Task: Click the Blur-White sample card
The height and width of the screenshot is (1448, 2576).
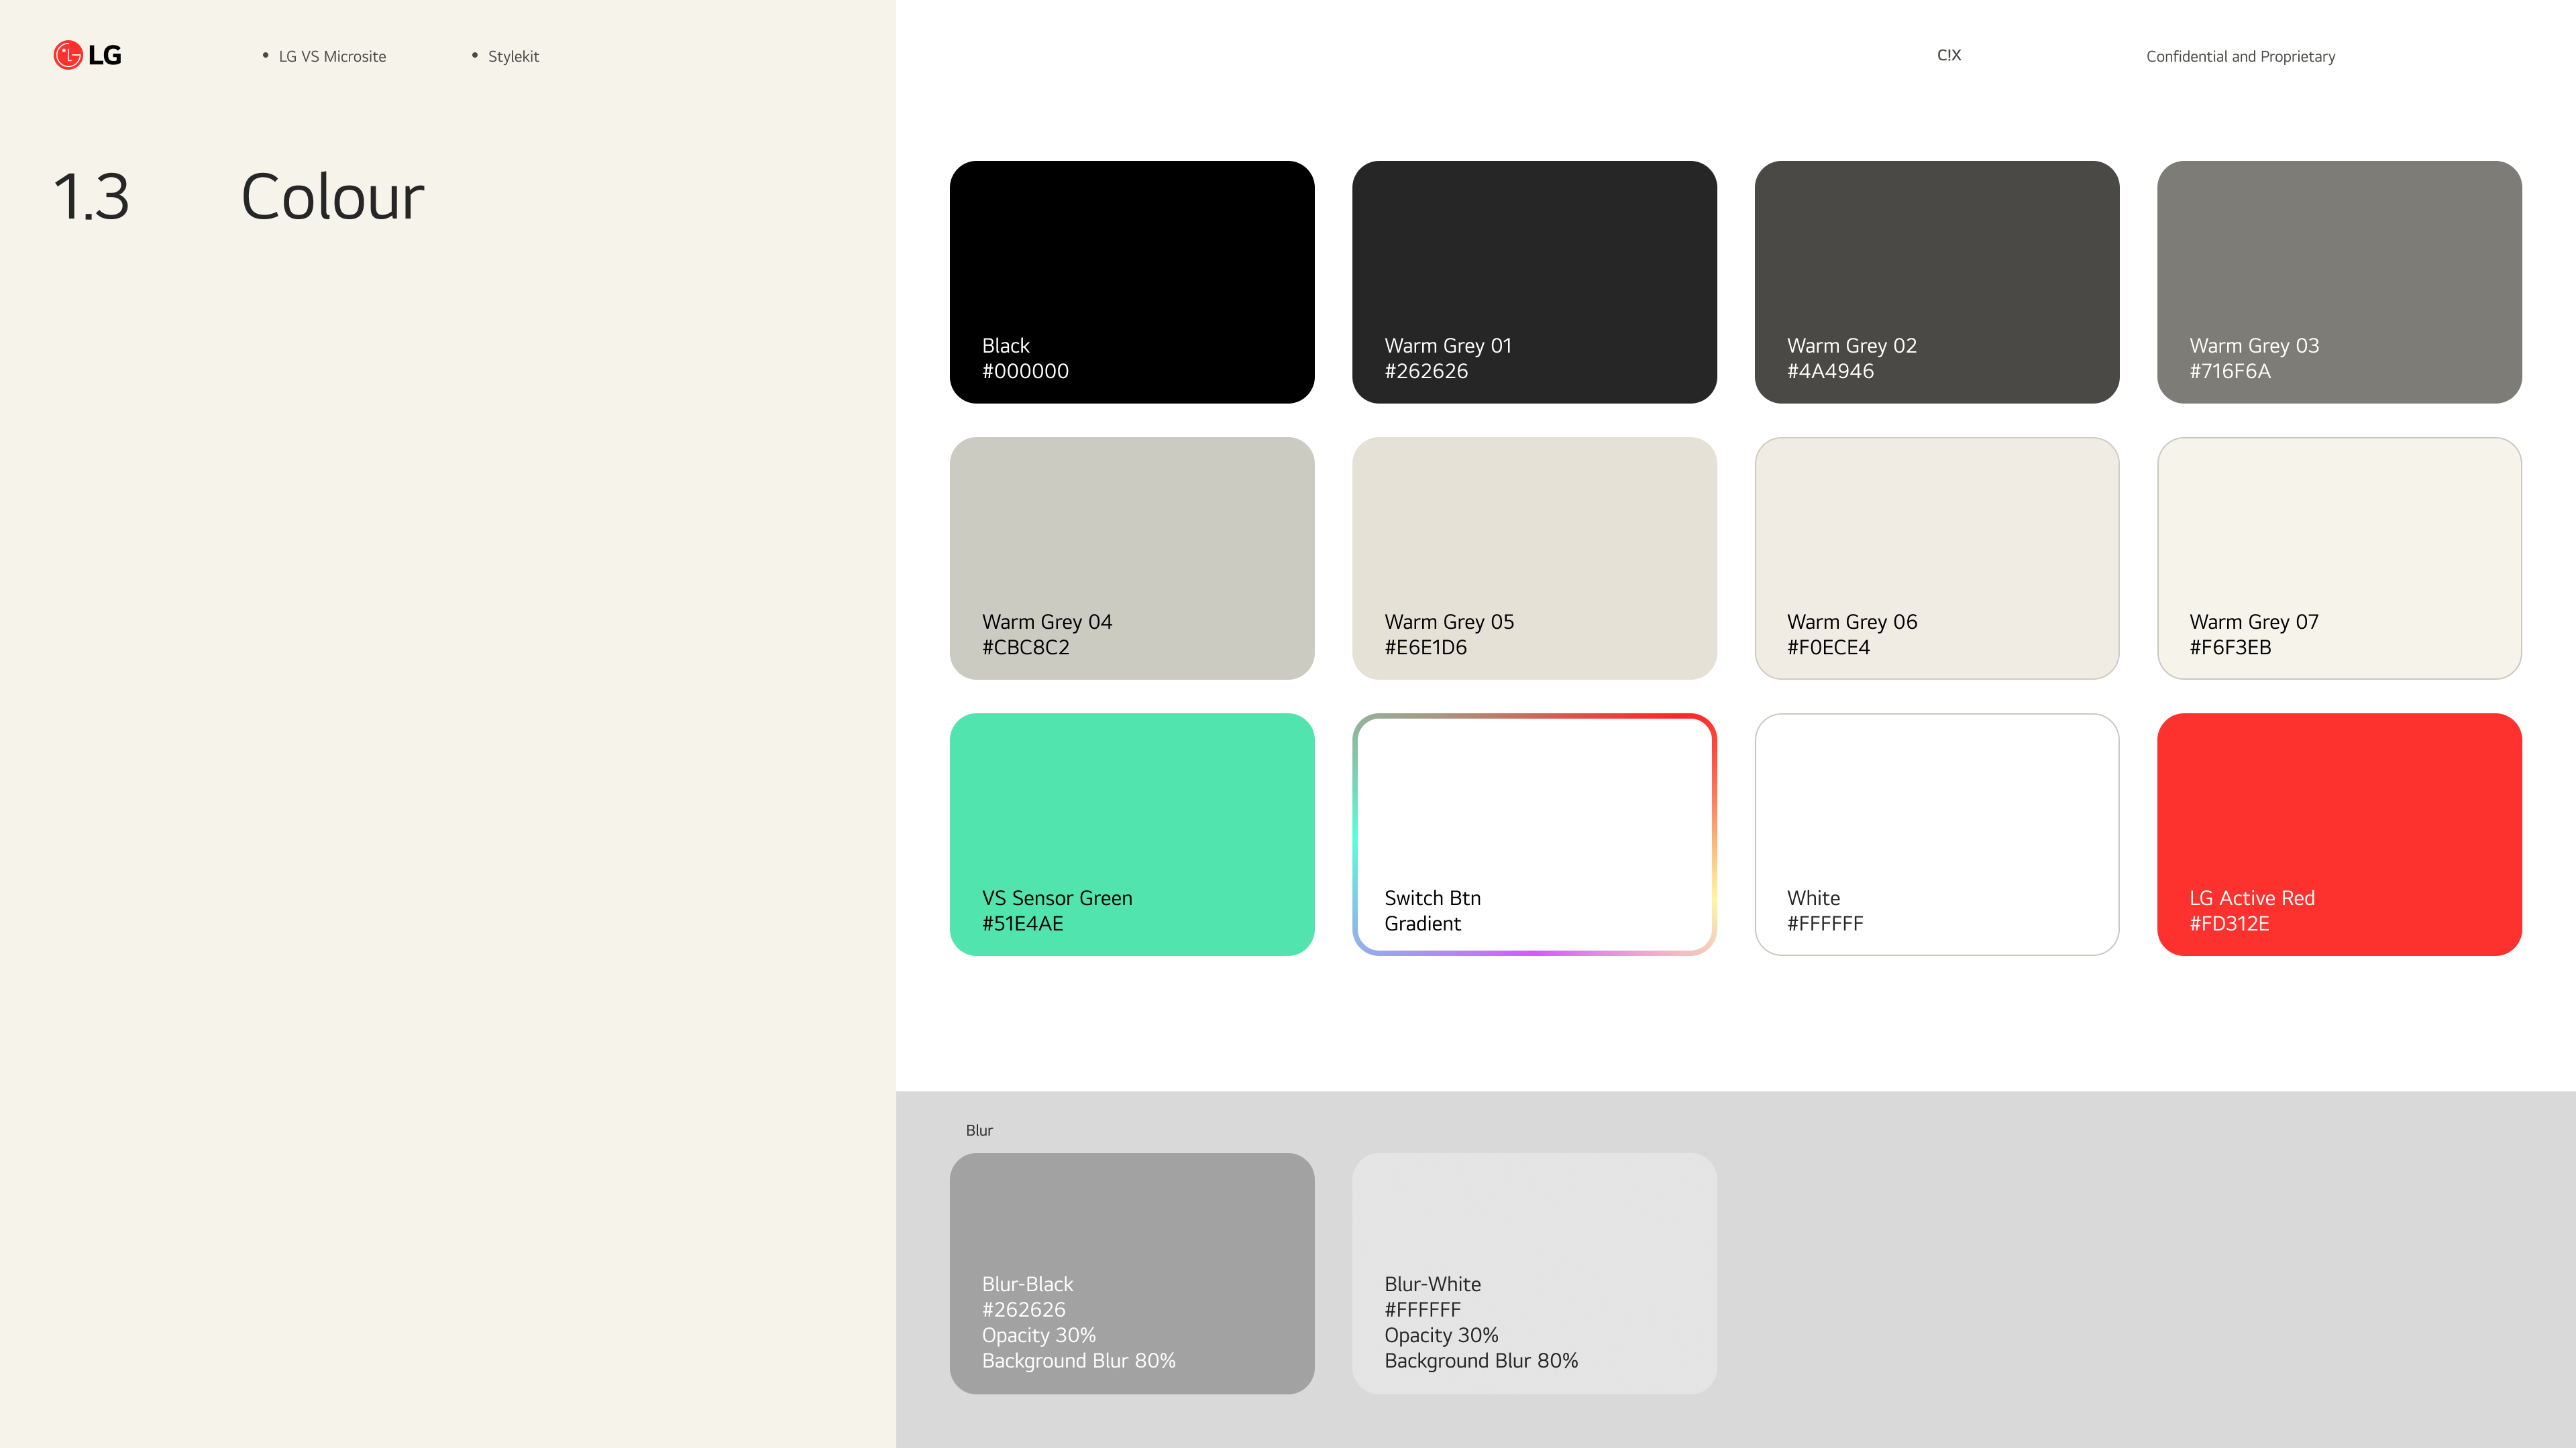Action: 1534,1273
